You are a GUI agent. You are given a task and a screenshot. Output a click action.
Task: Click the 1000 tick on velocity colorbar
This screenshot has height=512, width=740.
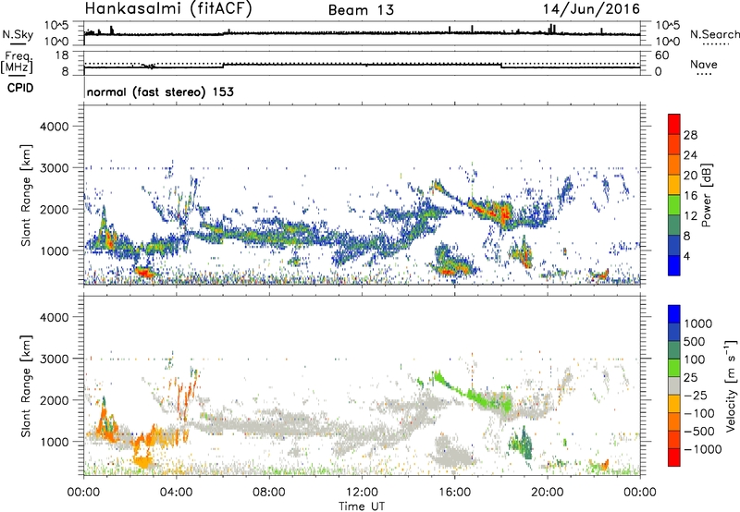coord(697,323)
